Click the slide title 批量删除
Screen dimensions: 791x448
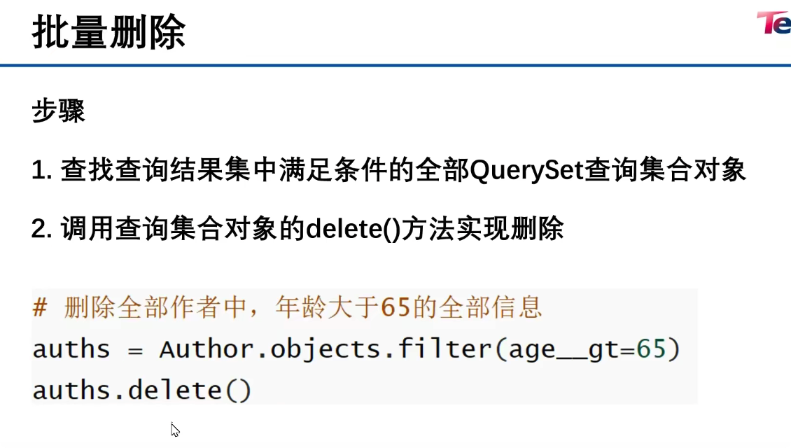pyautogui.click(x=109, y=32)
